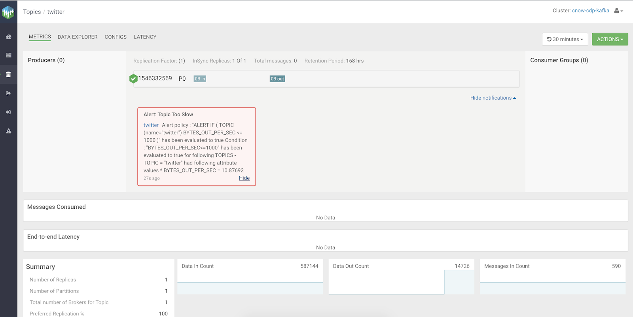Switch to the METRICS tab
This screenshot has width=633, height=317.
pyautogui.click(x=40, y=37)
